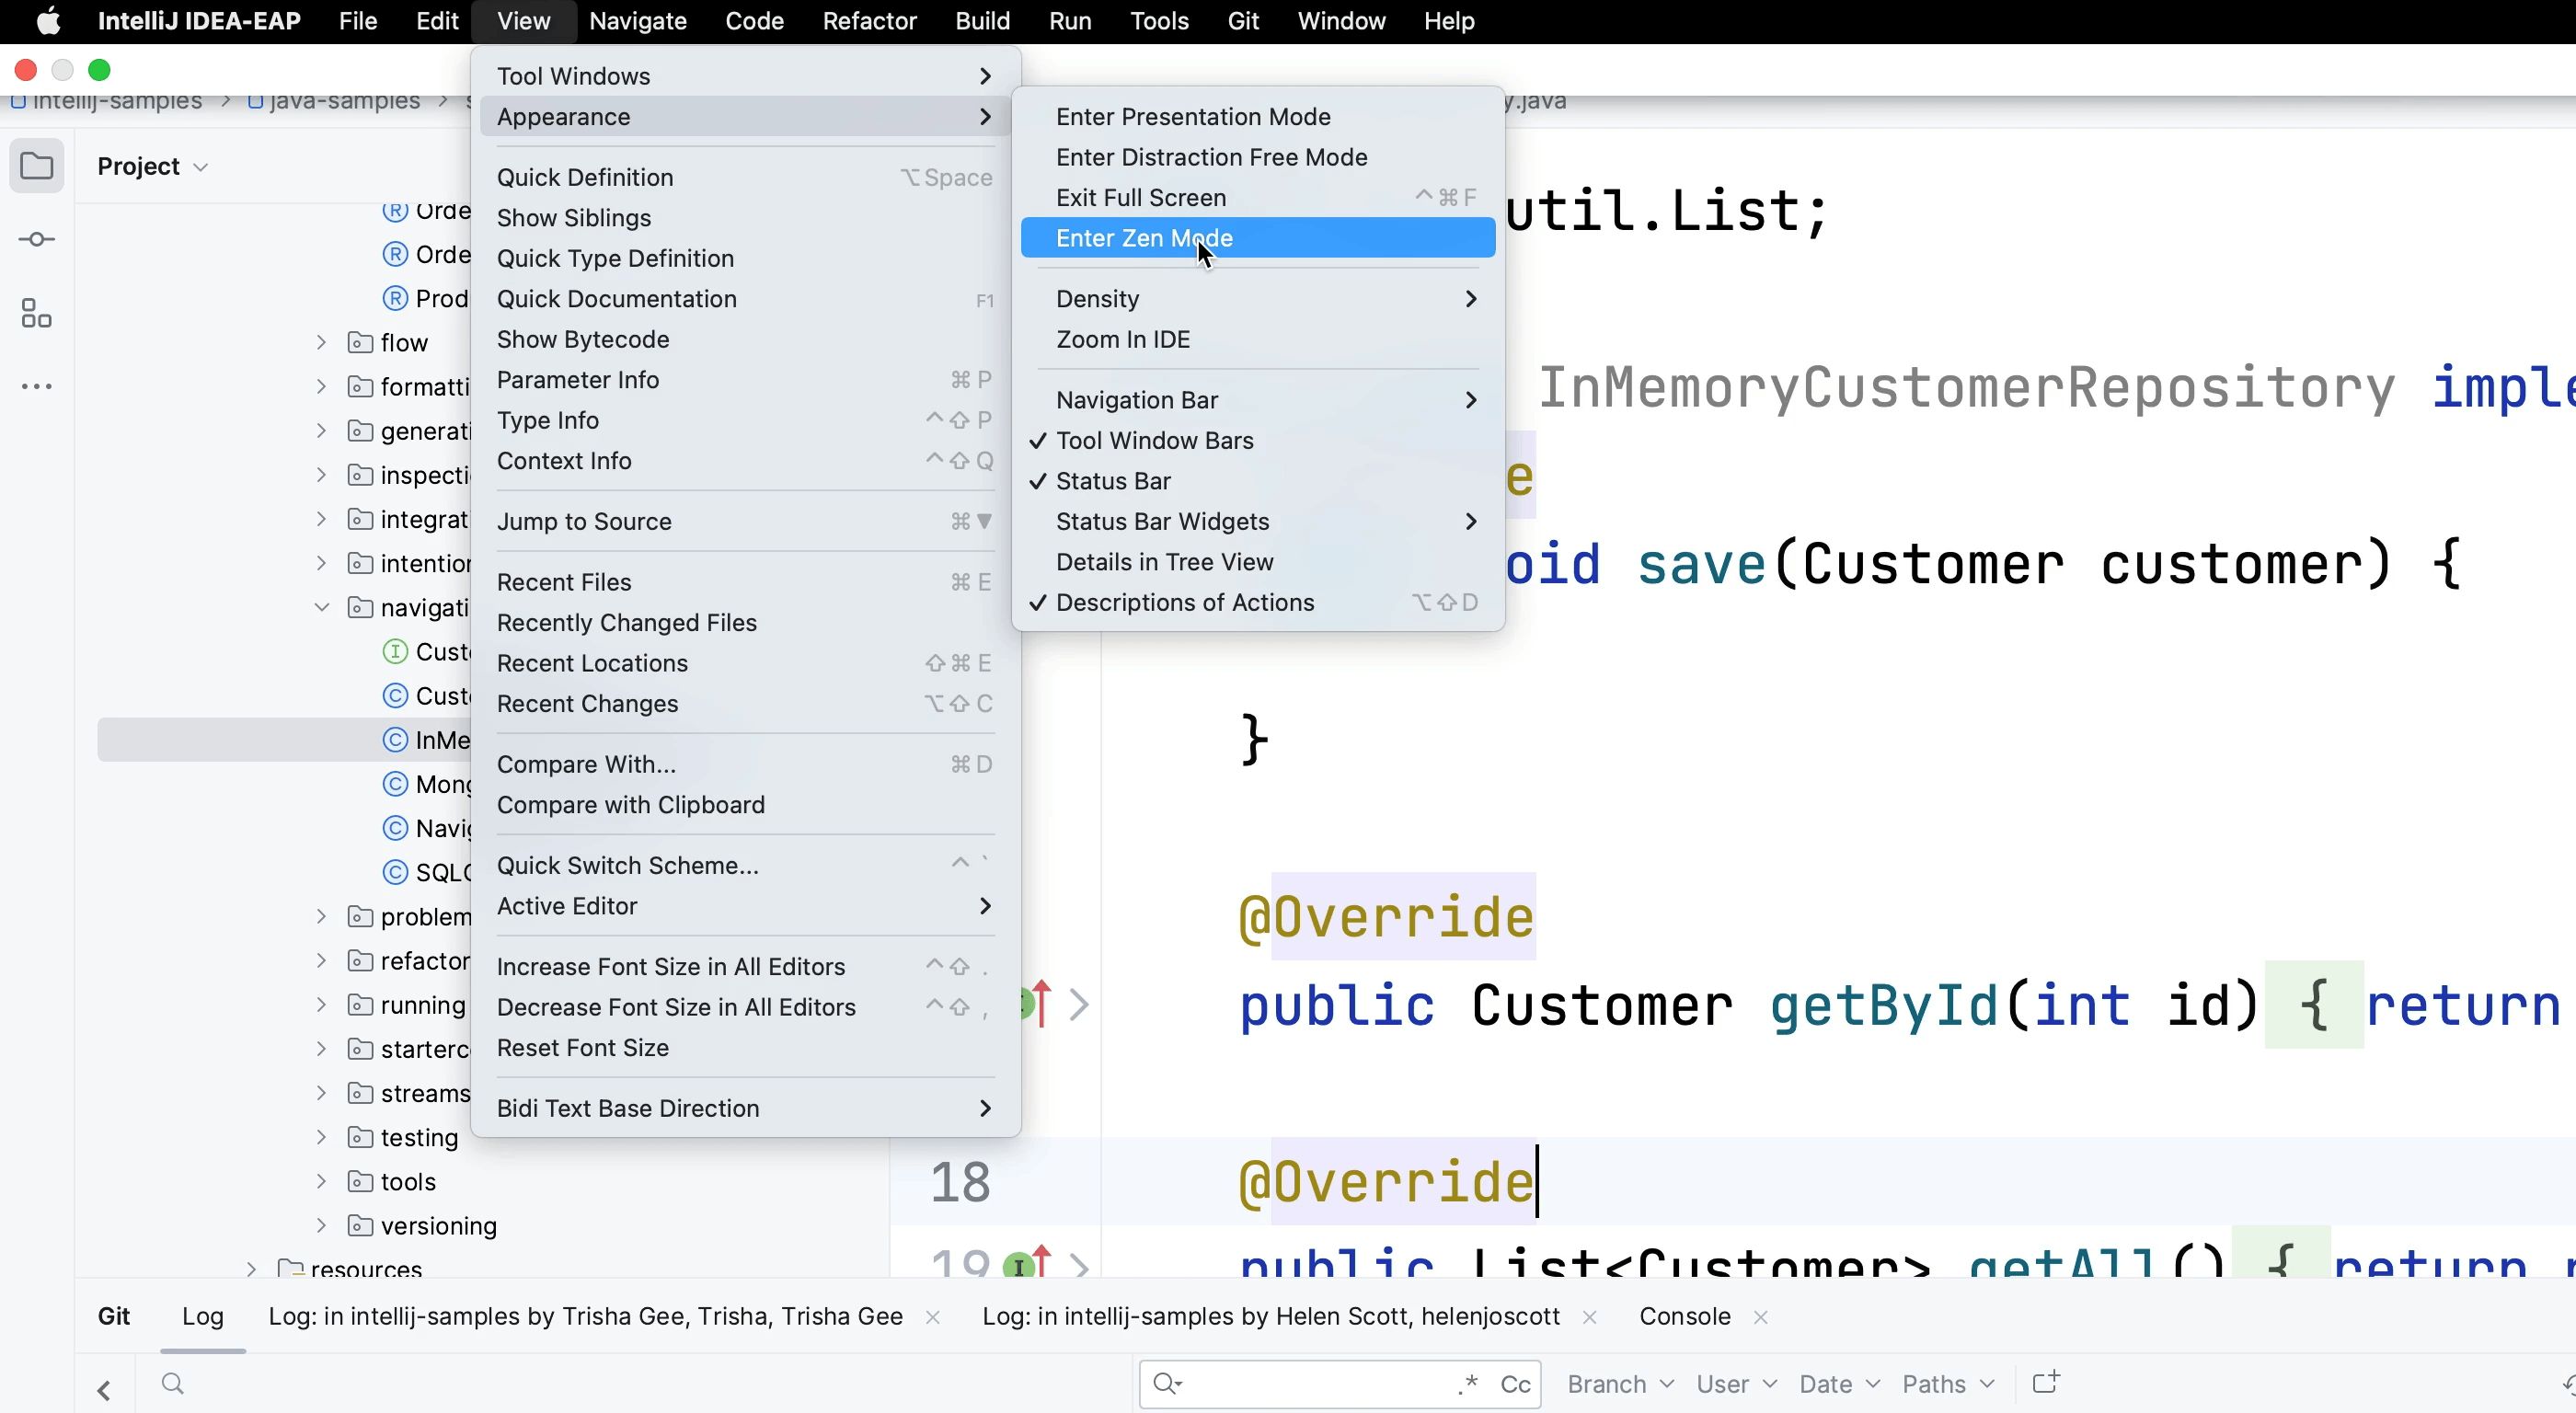Image resolution: width=2576 pixels, height=1413 pixels.
Task: Close the Trisha Gee log tab
Action: (933, 1318)
